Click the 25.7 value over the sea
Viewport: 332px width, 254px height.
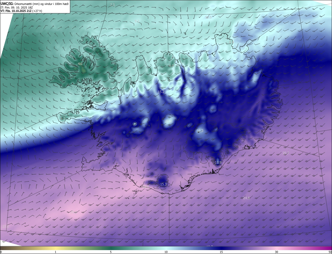coord(286,153)
